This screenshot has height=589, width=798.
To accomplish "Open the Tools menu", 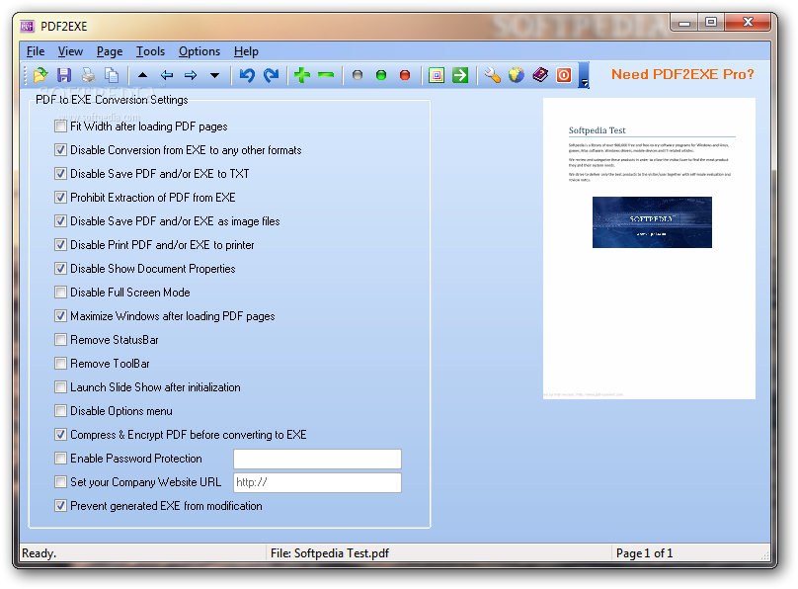I will coord(150,51).
